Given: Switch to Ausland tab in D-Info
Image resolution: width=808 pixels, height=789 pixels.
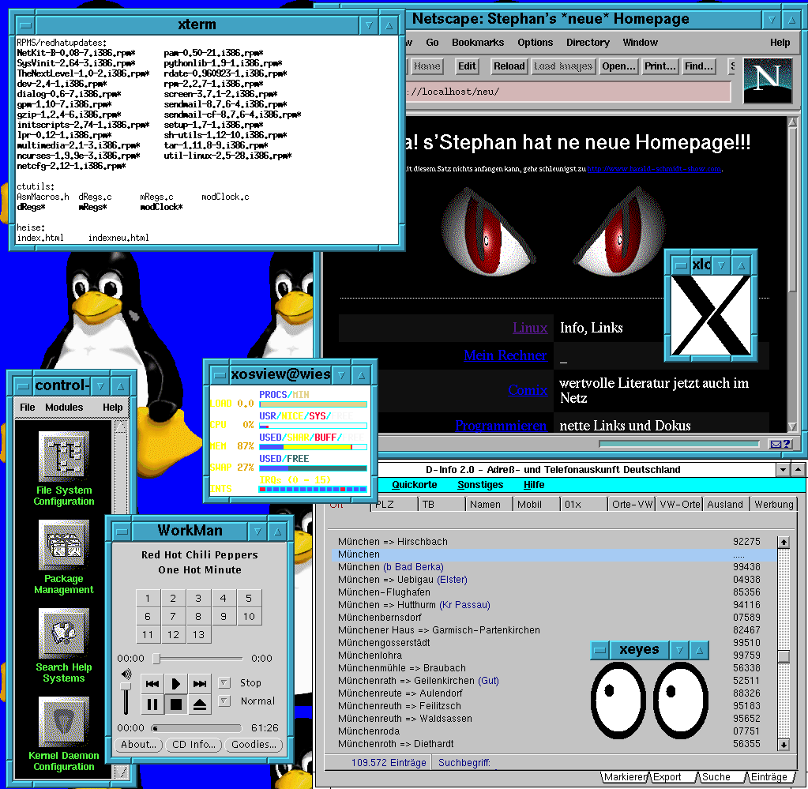Looking at the screenshot, I should click(725, 504).
